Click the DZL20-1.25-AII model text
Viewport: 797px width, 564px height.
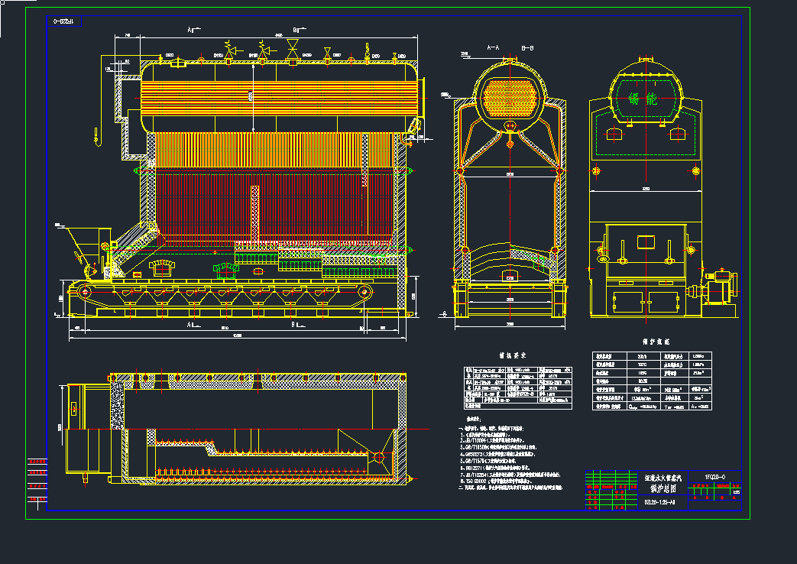click(660, 502)
